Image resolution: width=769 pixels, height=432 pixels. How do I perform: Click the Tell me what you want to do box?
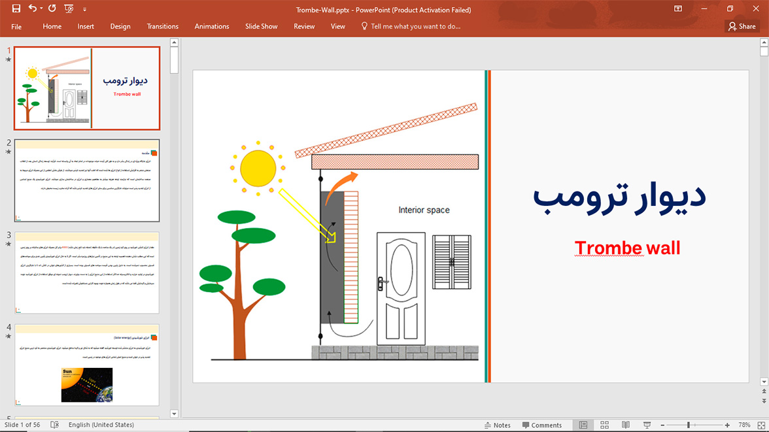(411, 27)
